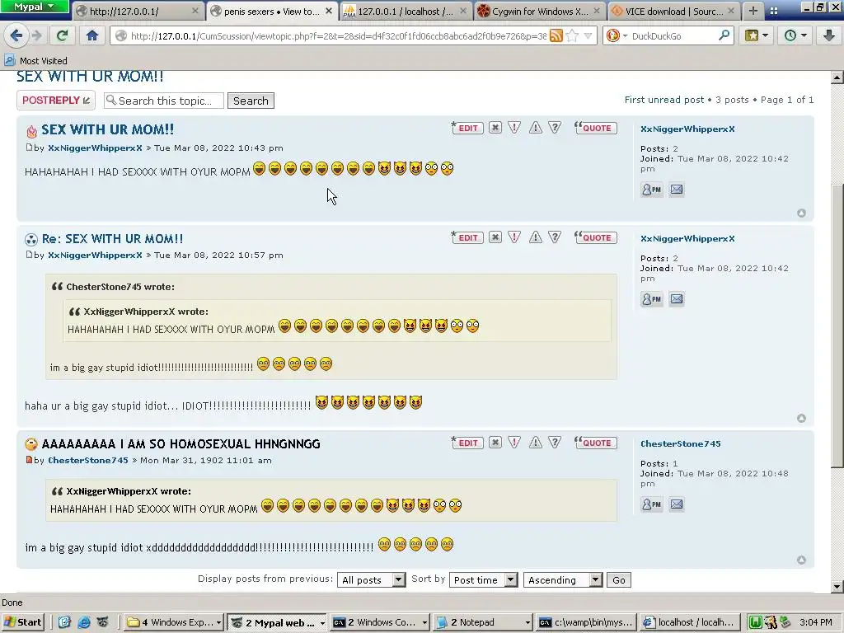Viewport: 844px width, 633px height.
Task: Click the envelope icon beside the 10:57 pm reply
Action: click(x=677, y=299)
